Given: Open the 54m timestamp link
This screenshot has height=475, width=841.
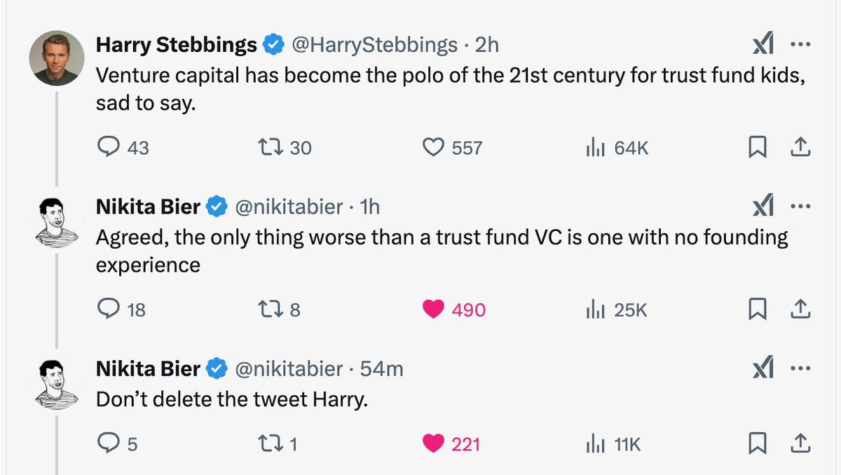Looking at the screenshot, I should tap(385, 369).
